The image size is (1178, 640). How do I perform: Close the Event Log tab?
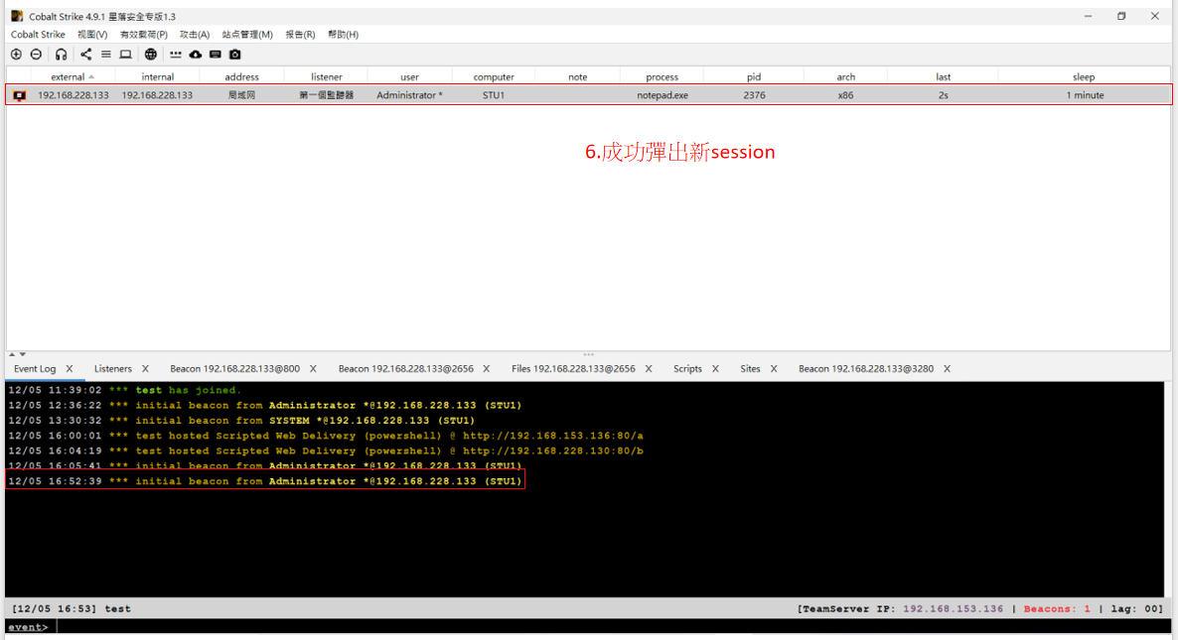(70, 368)
